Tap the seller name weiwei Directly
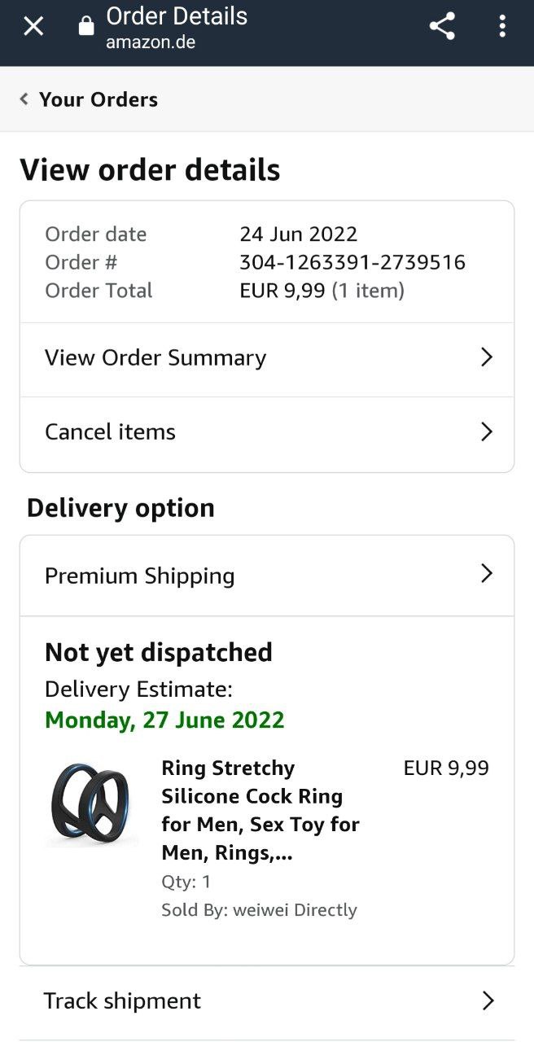This screenshot has height=1042, width=534. (x=295, y=910)
